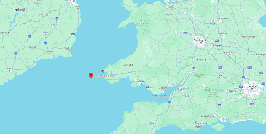Click the South Downs National Park label
266x134 pixels.
tap(240, 116)
